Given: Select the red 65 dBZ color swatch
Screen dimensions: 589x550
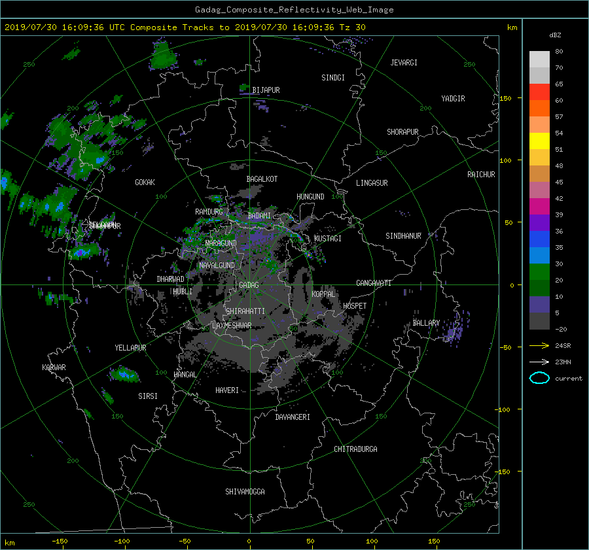Looking at the screenshot, I should coord(539,92).
